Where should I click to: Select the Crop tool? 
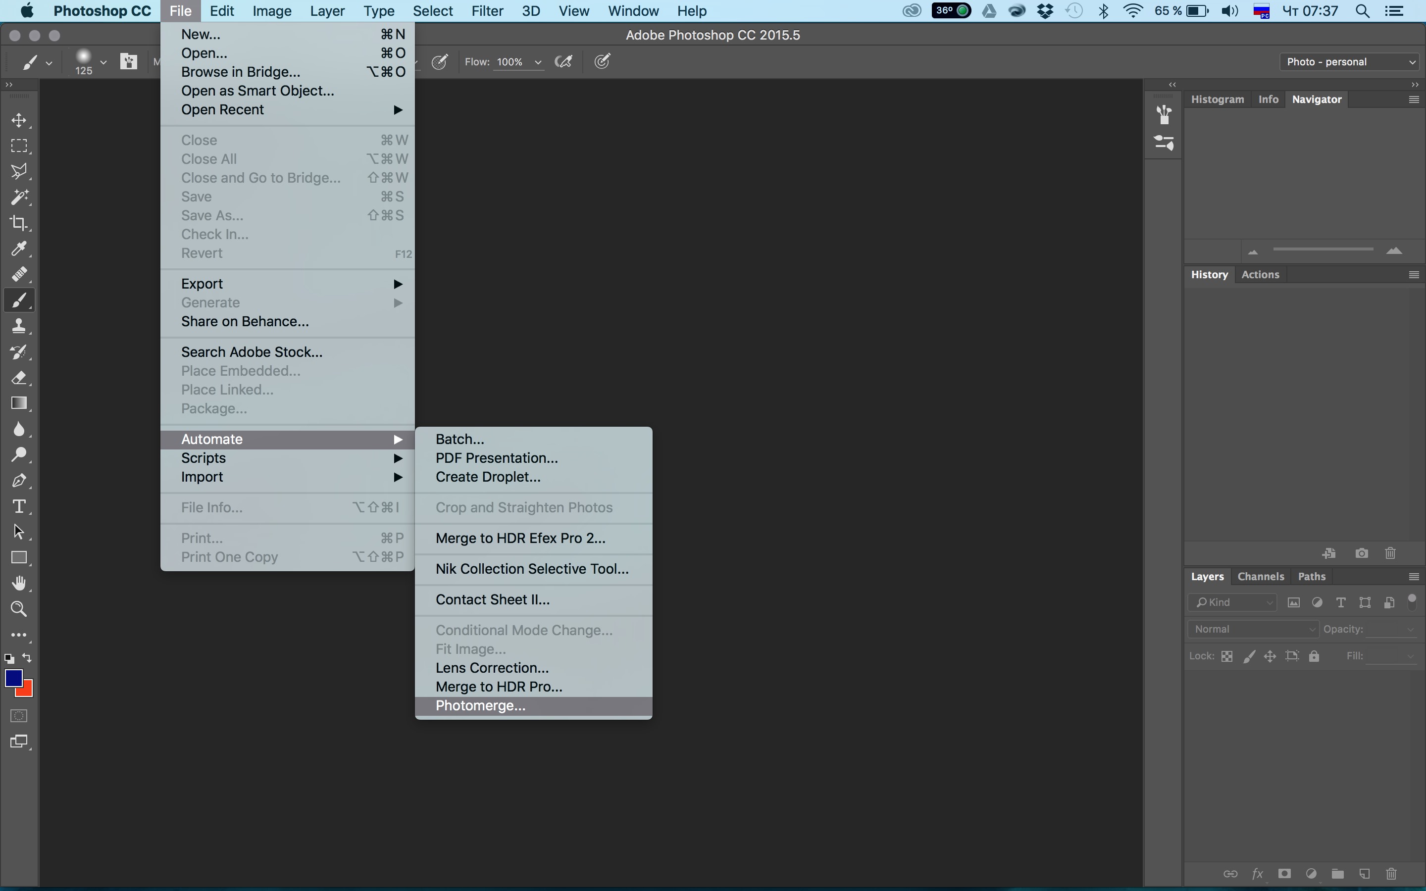(x=19, y=223)
